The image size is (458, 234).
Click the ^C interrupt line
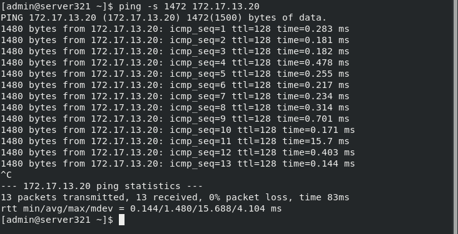[x=6, y=175]
